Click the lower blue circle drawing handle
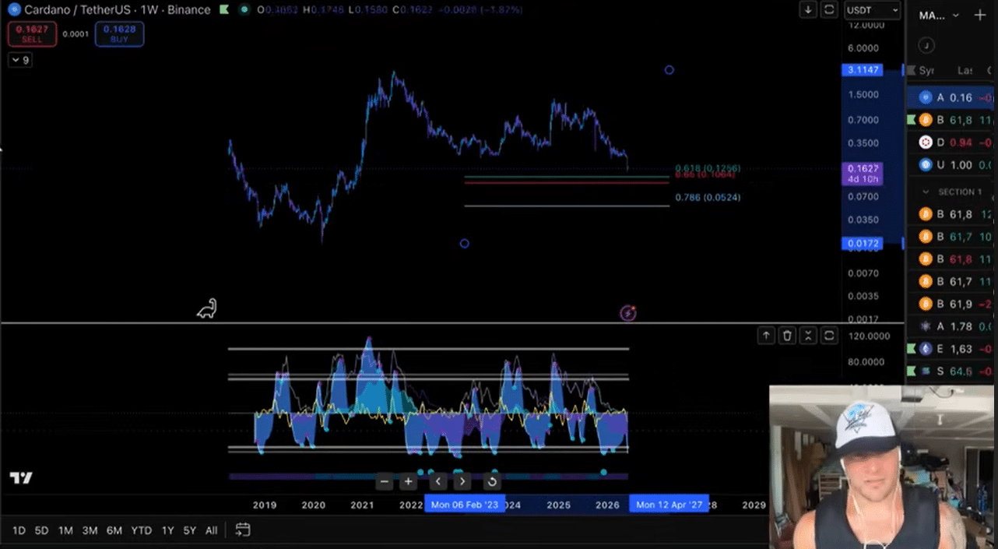This screenshot has height=549, width=998. click(x=465, y=244)
